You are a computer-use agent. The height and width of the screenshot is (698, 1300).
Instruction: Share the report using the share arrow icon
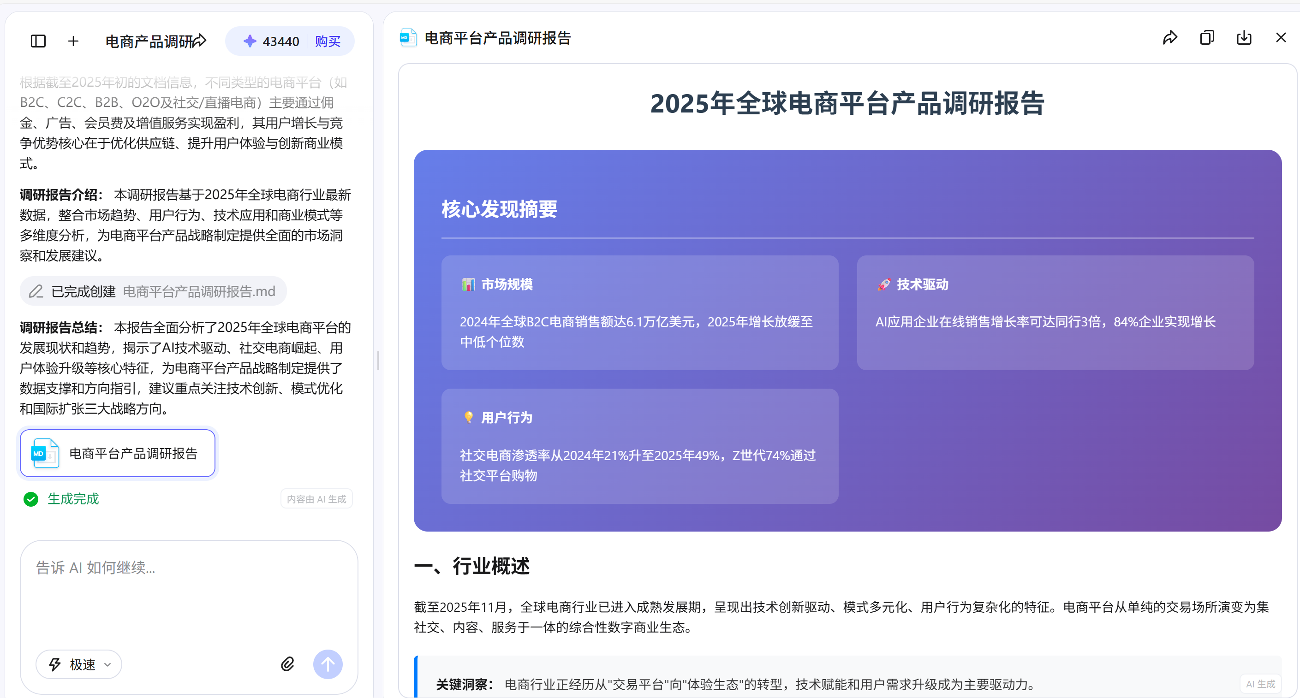(1170, 37)
